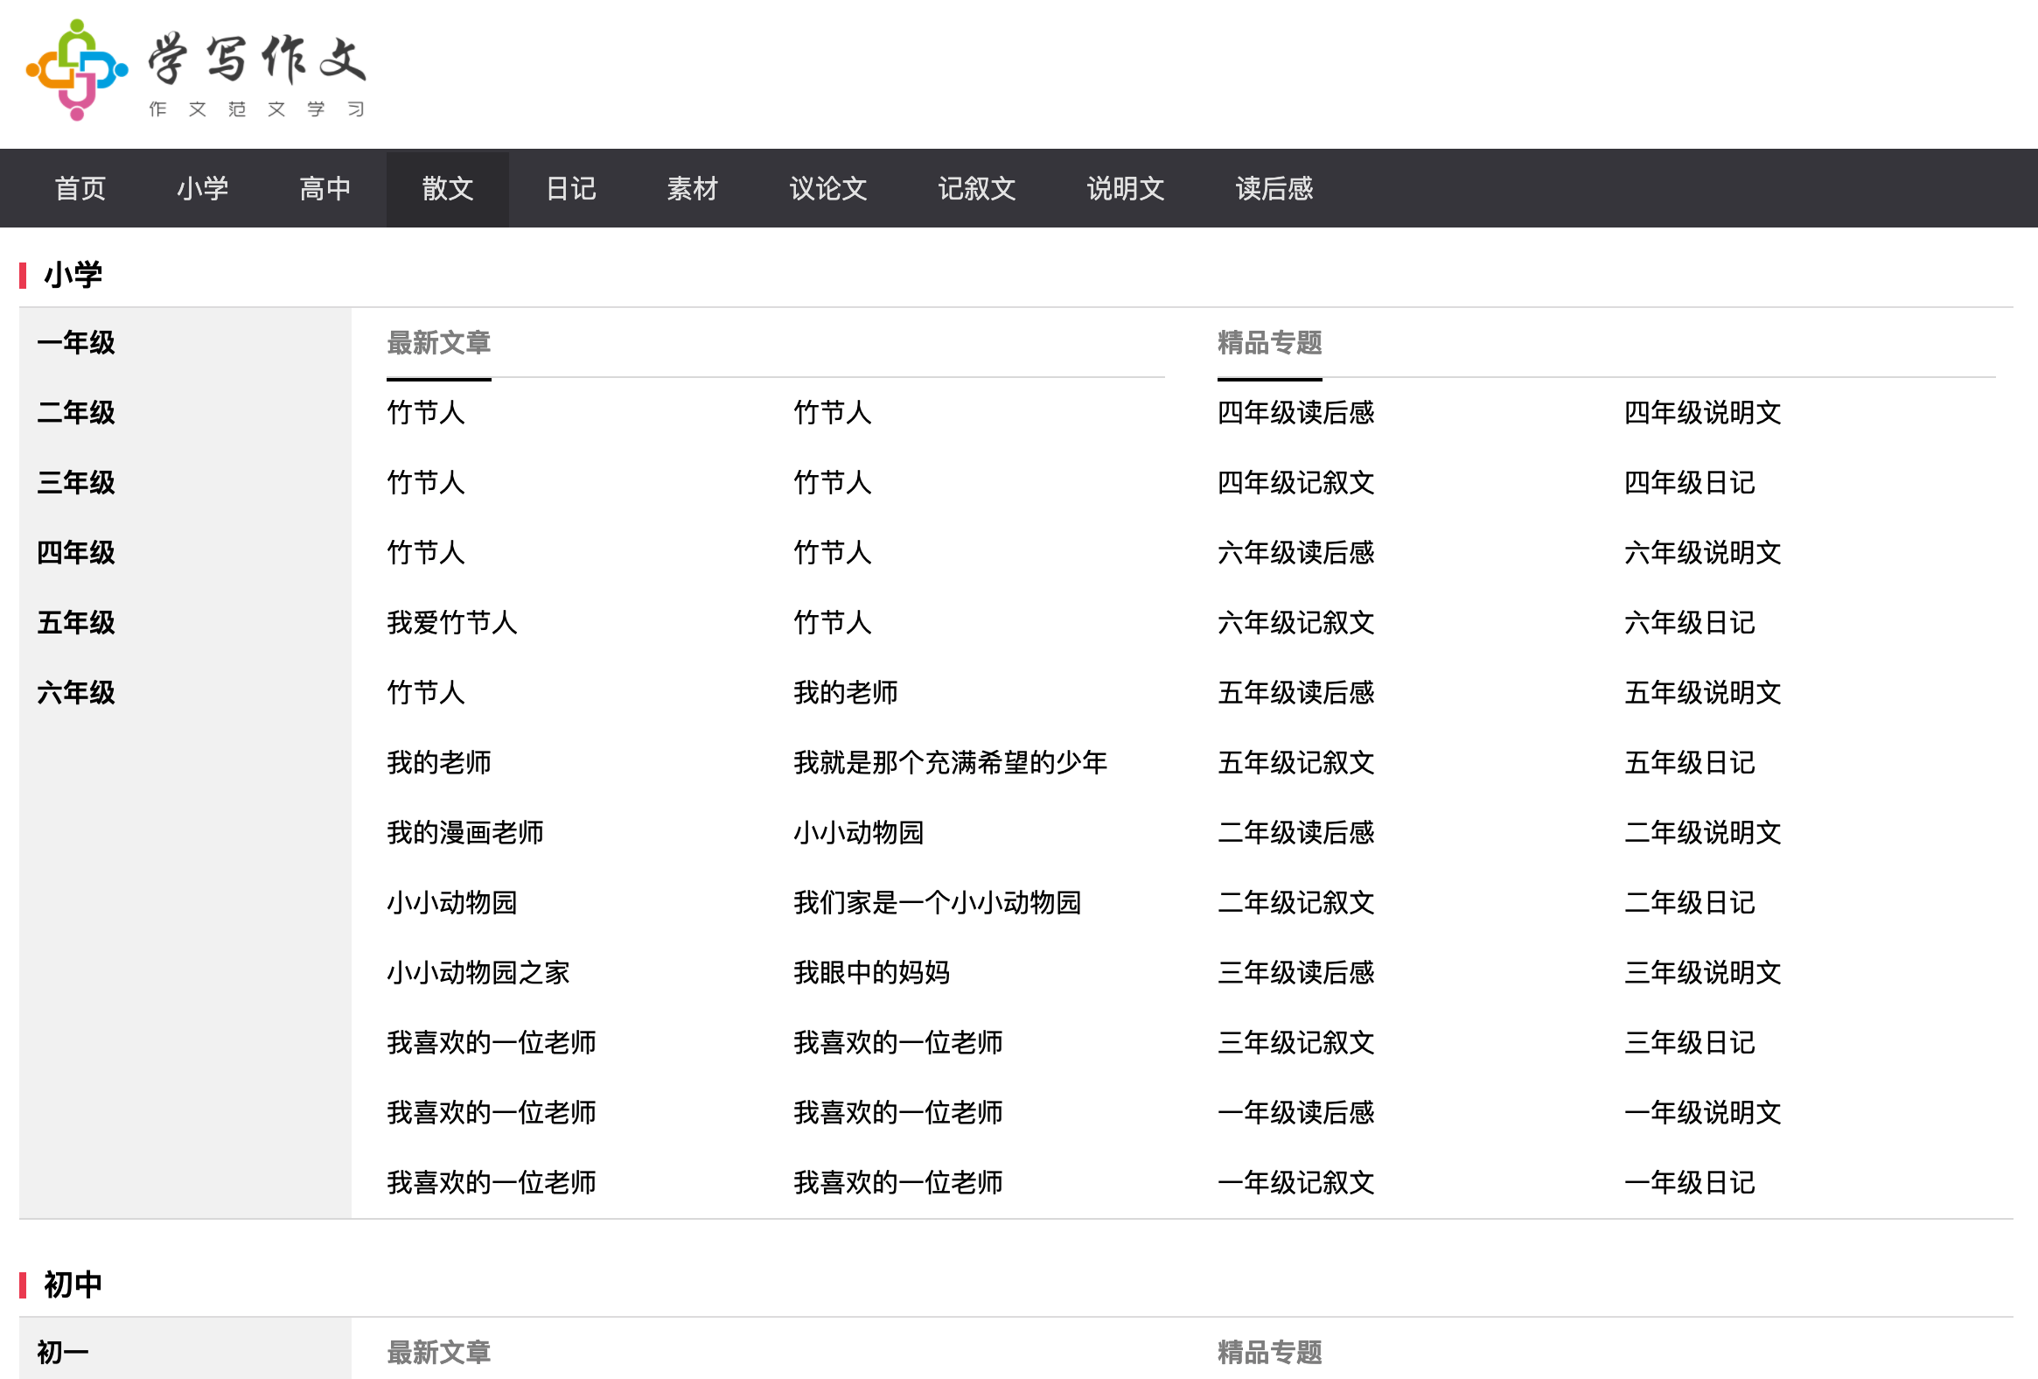Open the article 我的漫画老师

click(x=465, y=832)
